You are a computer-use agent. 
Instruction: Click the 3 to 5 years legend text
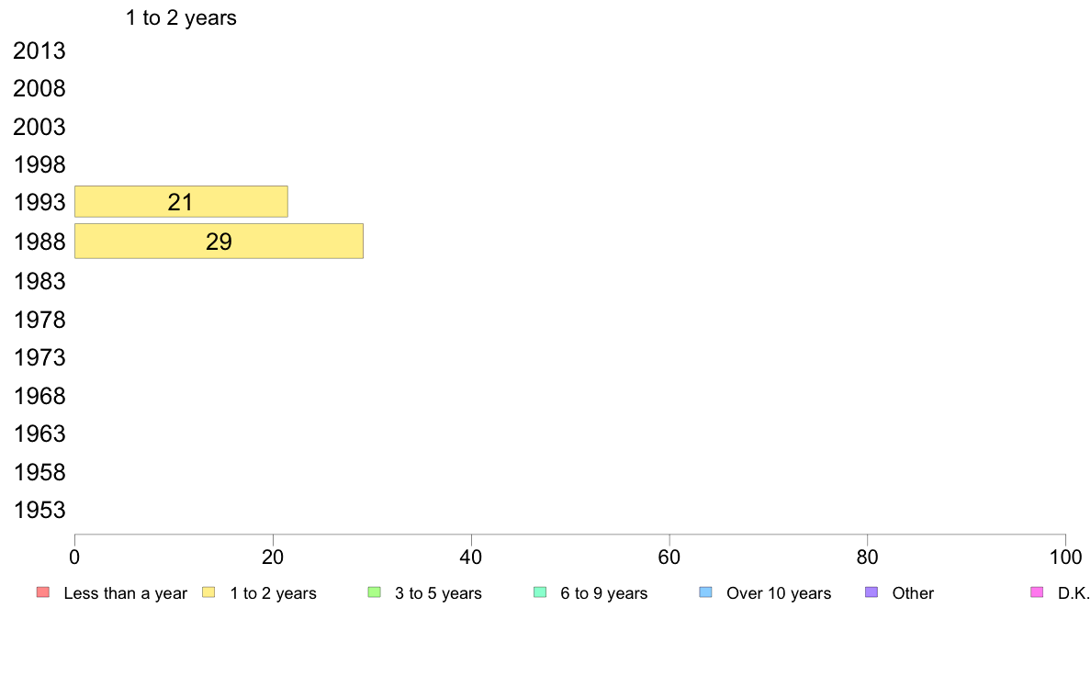point(438,593)
